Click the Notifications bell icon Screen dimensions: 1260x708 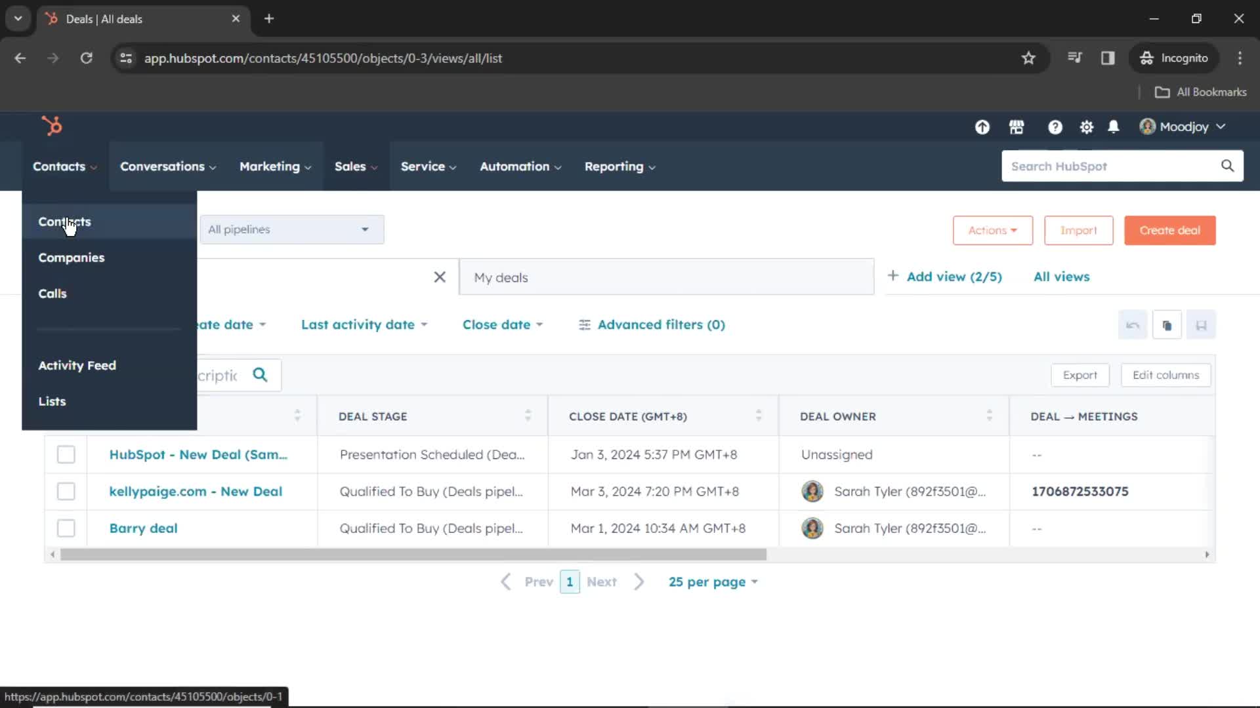(1114, 127)
